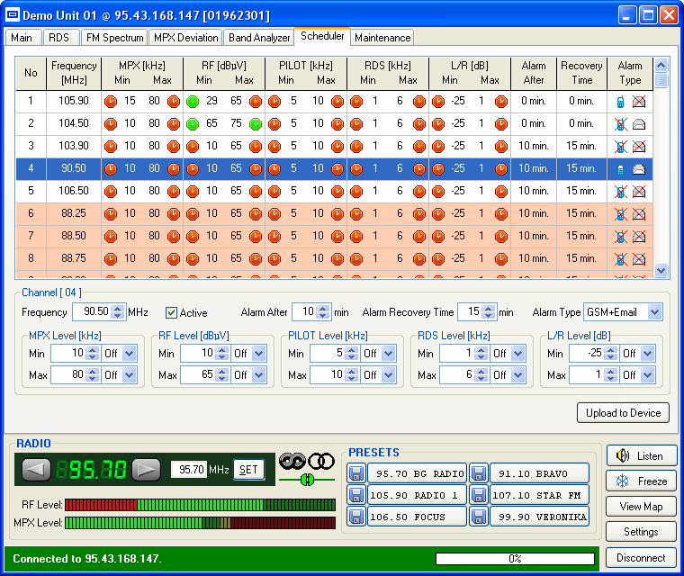Click the Upload to Device button
The height and width of the screenshot is (576, 684).
[623, 413]
